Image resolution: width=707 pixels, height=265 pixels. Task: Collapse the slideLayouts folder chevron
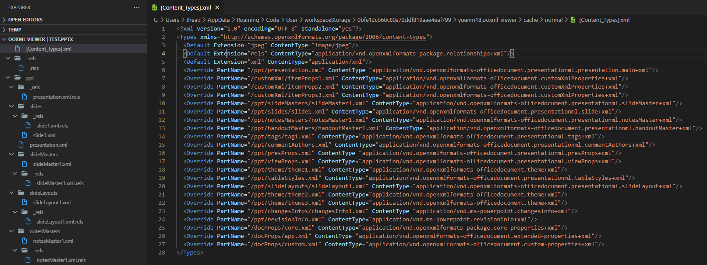tap(11, 193)
